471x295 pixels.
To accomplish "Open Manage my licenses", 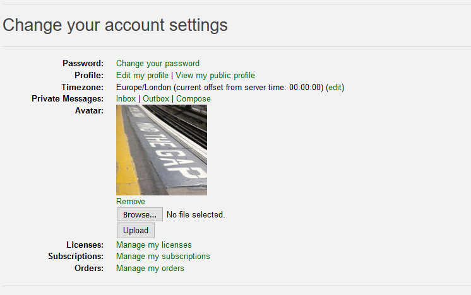I will coord(154,245).
